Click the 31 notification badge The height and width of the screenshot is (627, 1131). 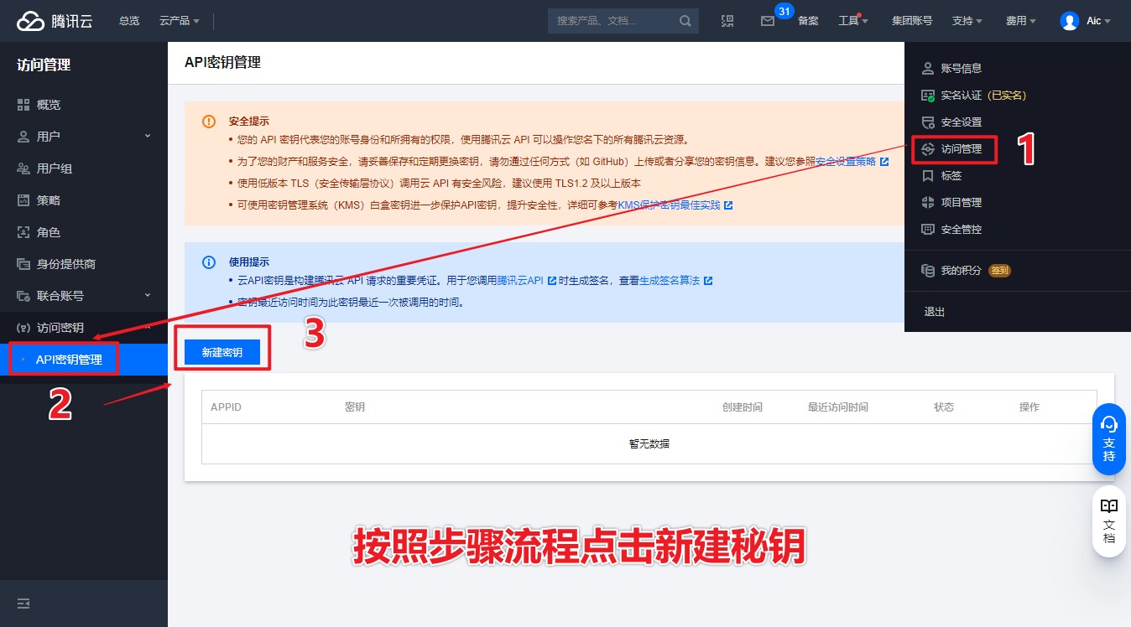784,11
